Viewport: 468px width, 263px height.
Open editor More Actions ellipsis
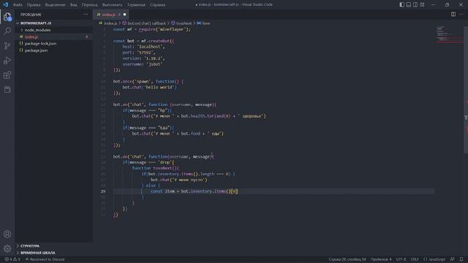click(x=461, y=15)
